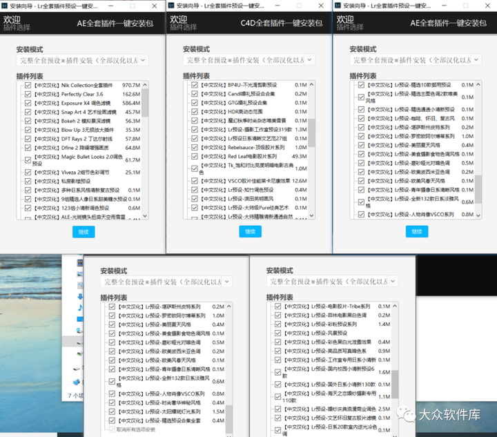Close the Nik Collection installer window
This screenshot has width=497, height=437.
point(155,6)
